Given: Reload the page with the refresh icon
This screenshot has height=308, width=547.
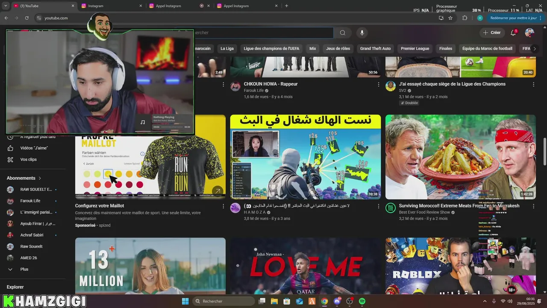Looking at the screenshot, I should [27, 18].
